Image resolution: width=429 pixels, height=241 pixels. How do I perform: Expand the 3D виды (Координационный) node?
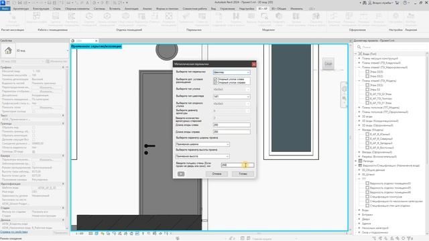(359, 120)
